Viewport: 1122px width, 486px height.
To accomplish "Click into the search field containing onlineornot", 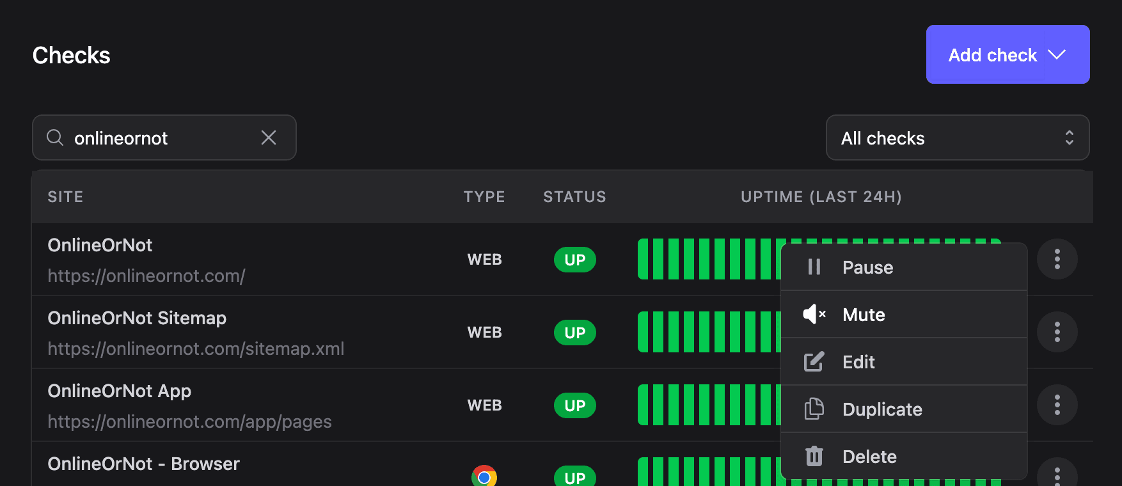I will coord(164,137).
